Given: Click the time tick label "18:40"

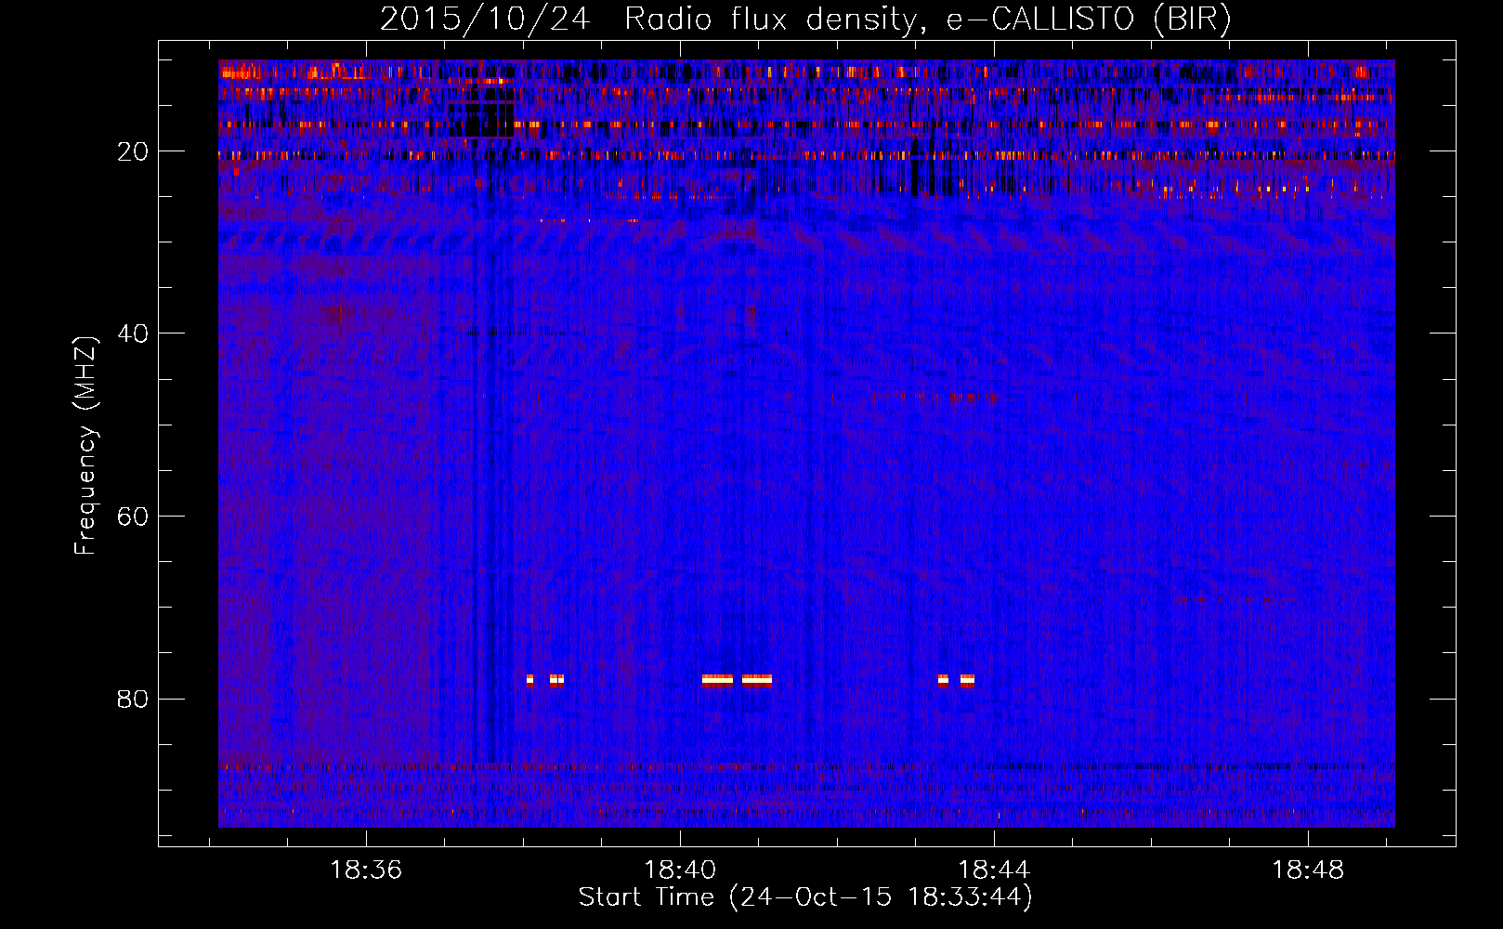Looking at the screenshot, I should point(680,870).
